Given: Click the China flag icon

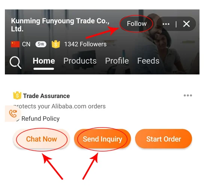Looking at the screenshot, I should (15, 44).
